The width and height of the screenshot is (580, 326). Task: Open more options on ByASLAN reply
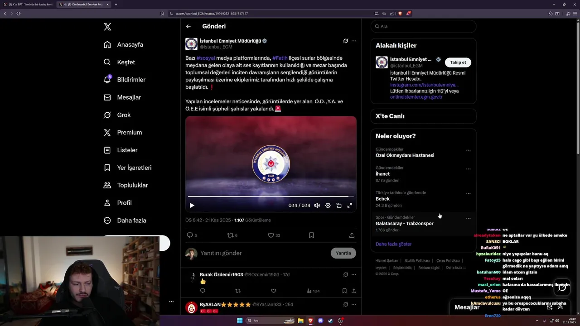tap(354, 304)
